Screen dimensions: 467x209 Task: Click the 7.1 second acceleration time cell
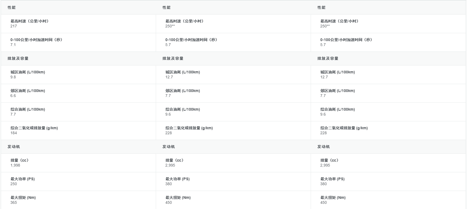click(13, 45)
